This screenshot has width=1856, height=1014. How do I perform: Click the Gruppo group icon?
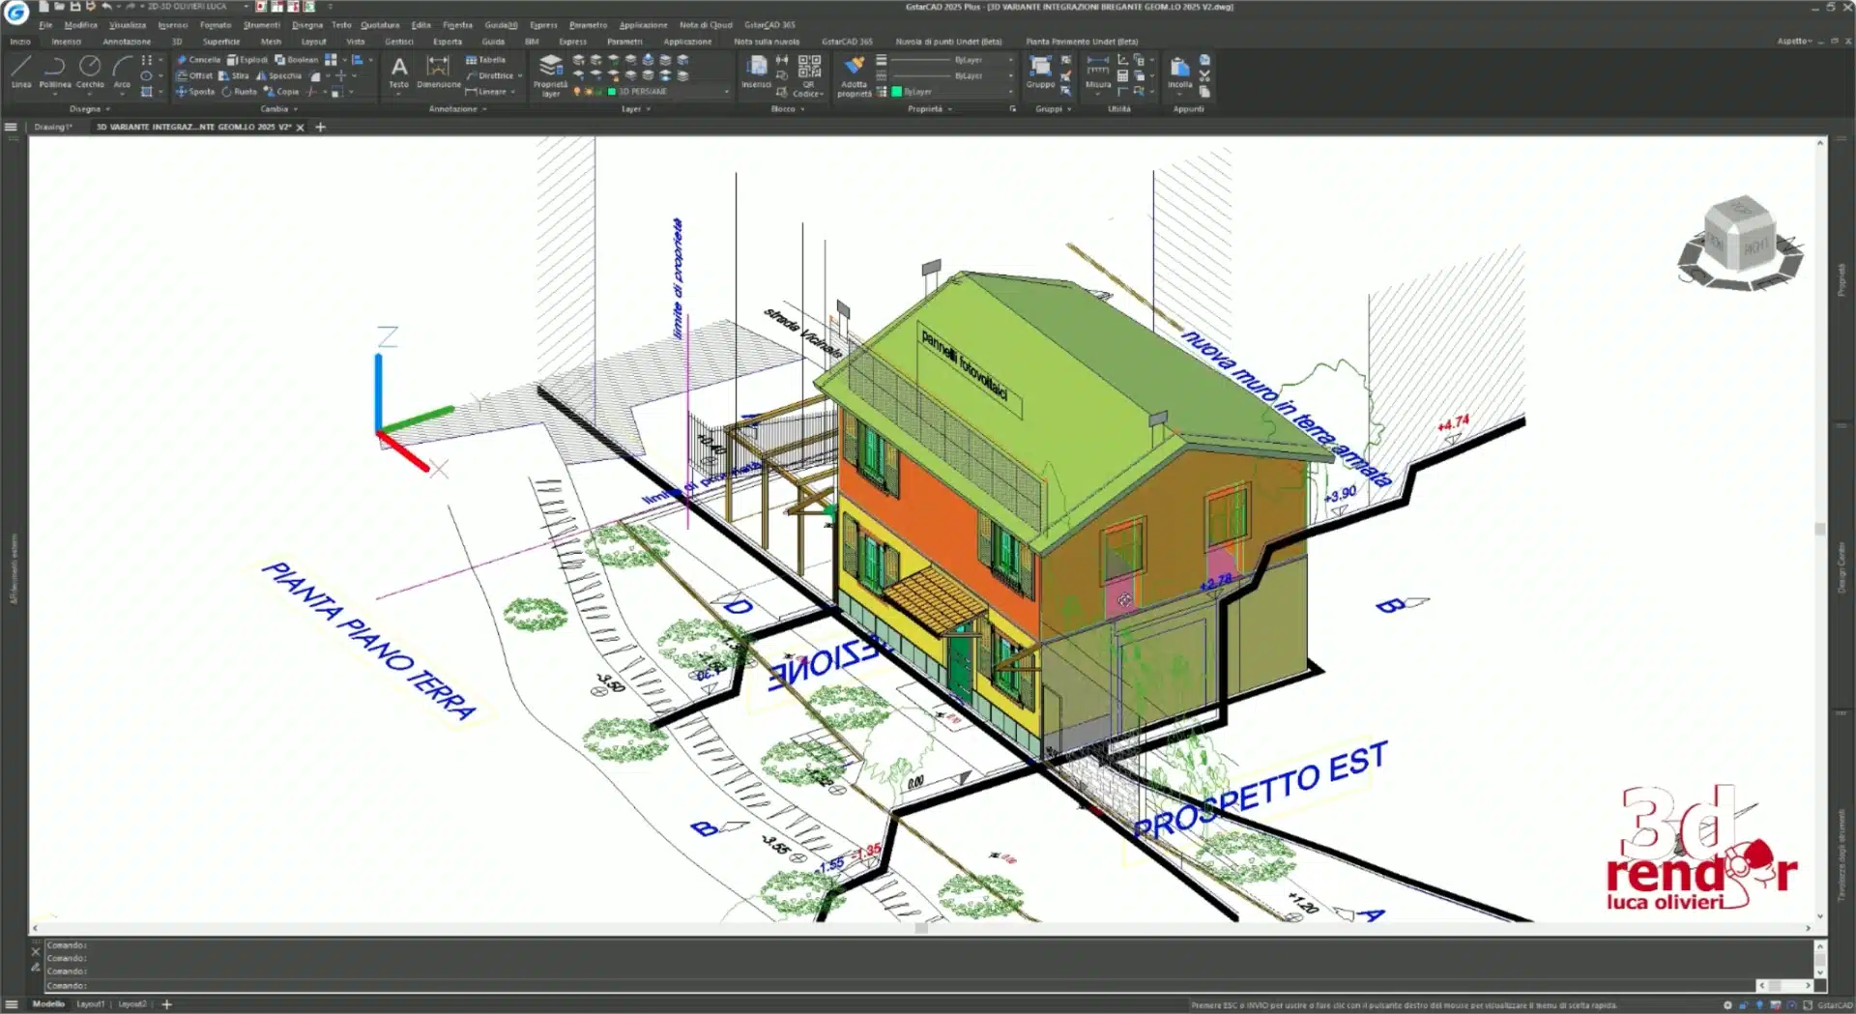[1040, 72]
